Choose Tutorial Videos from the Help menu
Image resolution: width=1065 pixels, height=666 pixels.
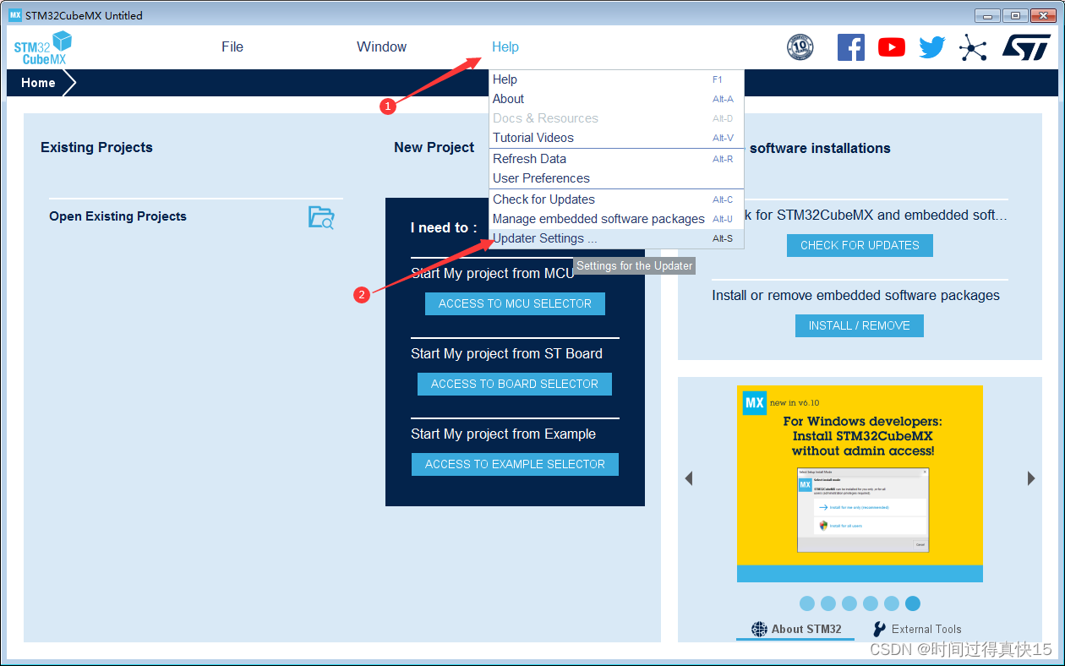click(617, 138)
